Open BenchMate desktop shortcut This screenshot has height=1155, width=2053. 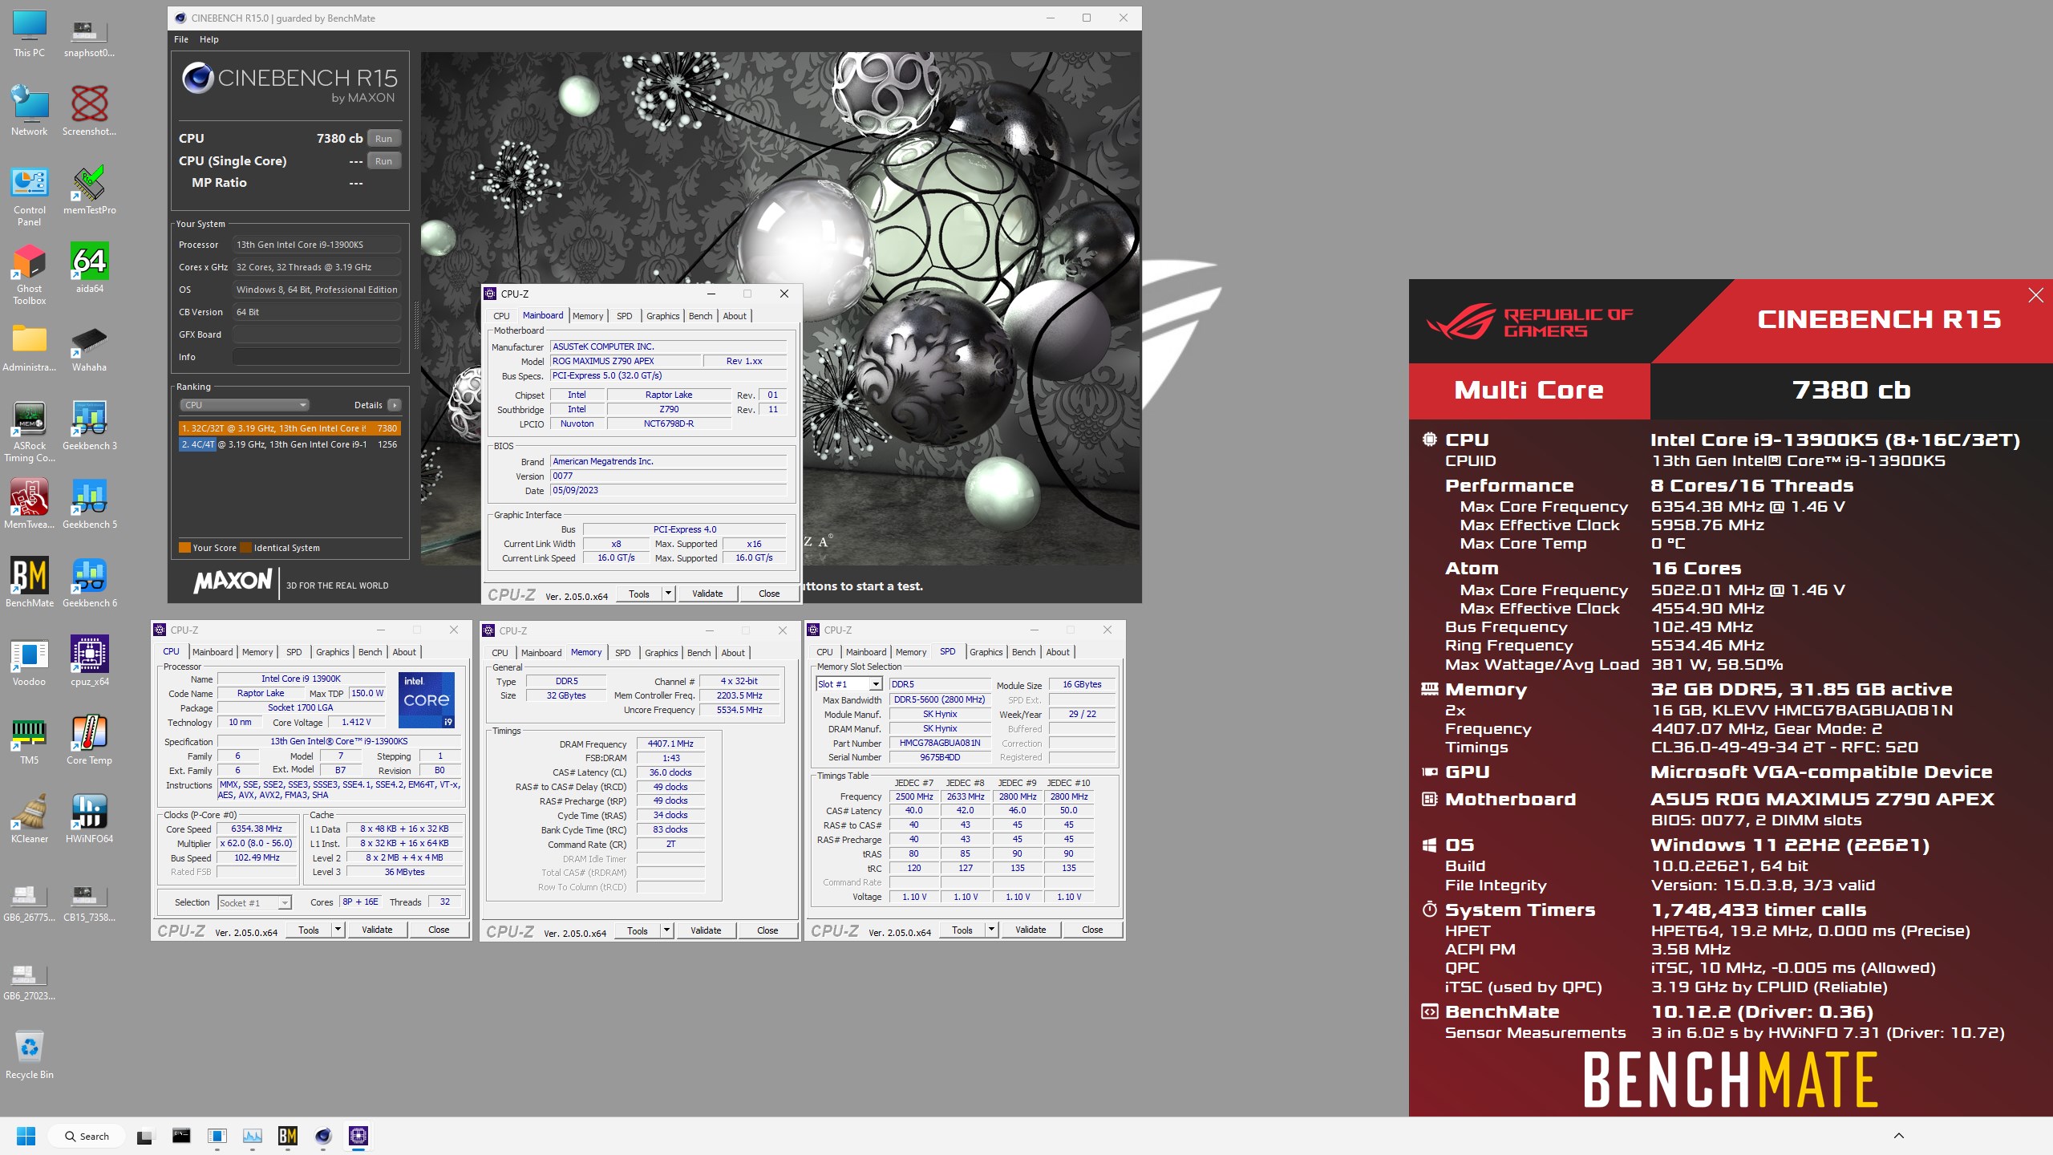pyautogui.click(x=29, y=583)
